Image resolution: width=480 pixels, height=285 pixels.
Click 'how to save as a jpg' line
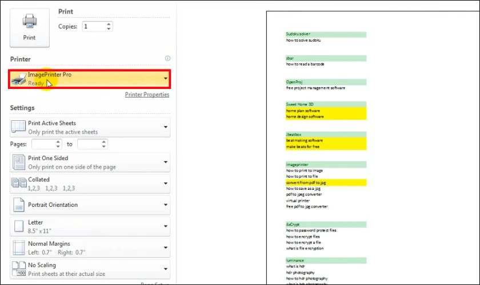click(303, 189)
